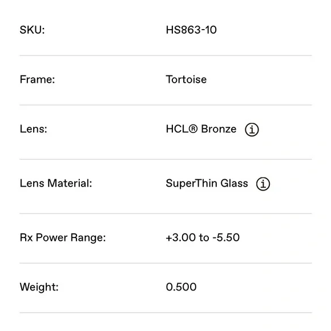Select the weight value 0.500

[181, 287]
